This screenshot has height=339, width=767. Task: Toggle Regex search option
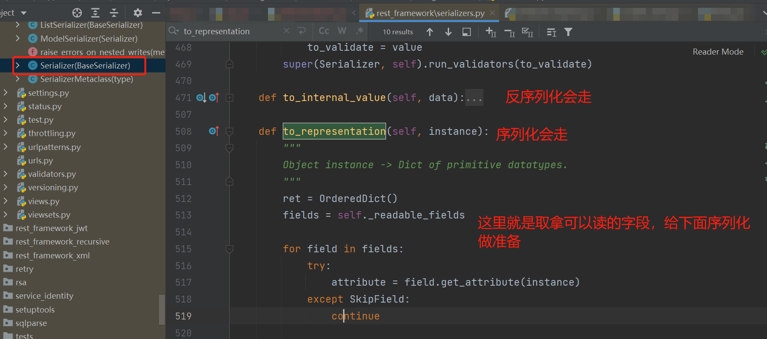[x=360, y=31]
